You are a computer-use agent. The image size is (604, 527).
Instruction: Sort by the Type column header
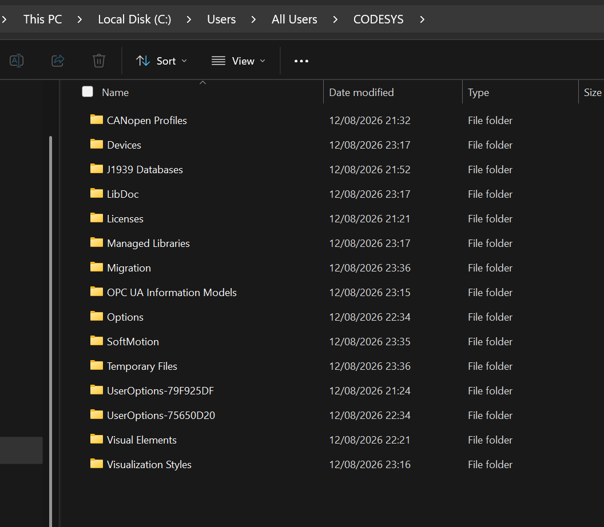[x=478, y=93]
